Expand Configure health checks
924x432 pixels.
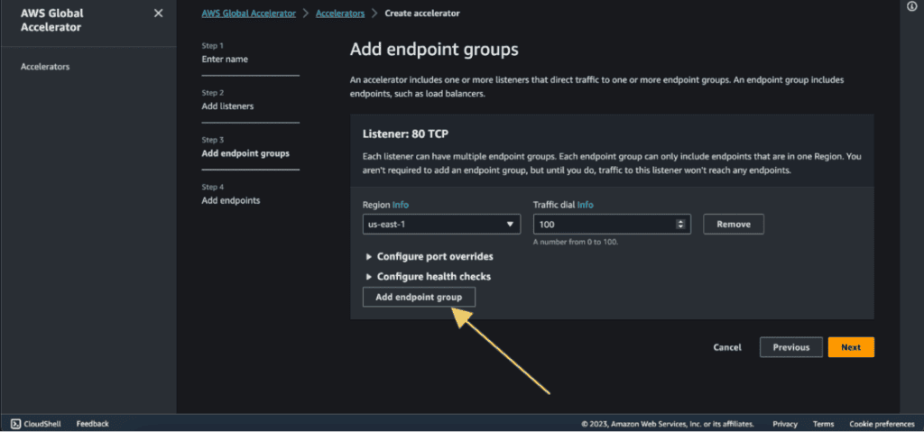click(429, 276)
